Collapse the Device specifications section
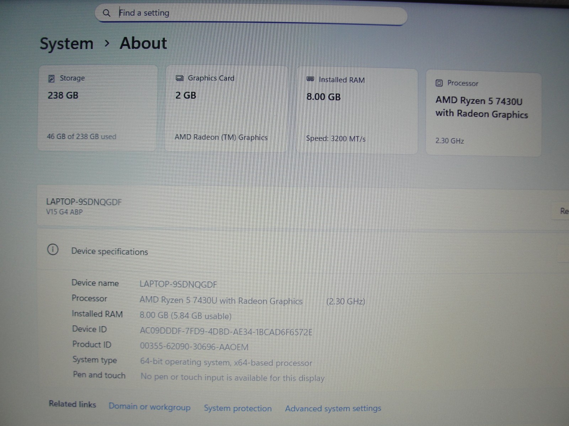 pyautogui.click(x=302, y=250)
